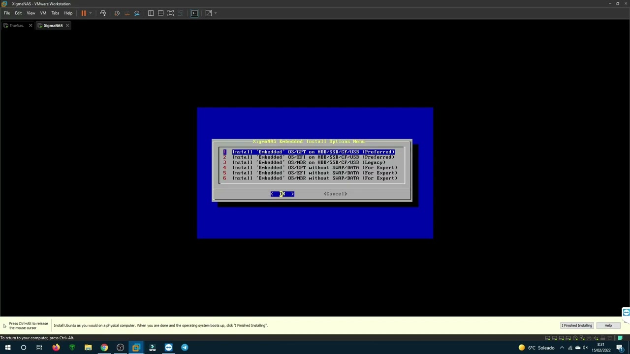This screenshot has height=354, width=630.
Task: Toggle the thumbnail bar view
Action: coord(160,13)
